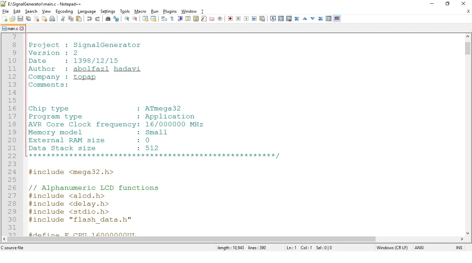Open Find with the binoculars icon
Screen dimensions: 472x263
point(108,19)
